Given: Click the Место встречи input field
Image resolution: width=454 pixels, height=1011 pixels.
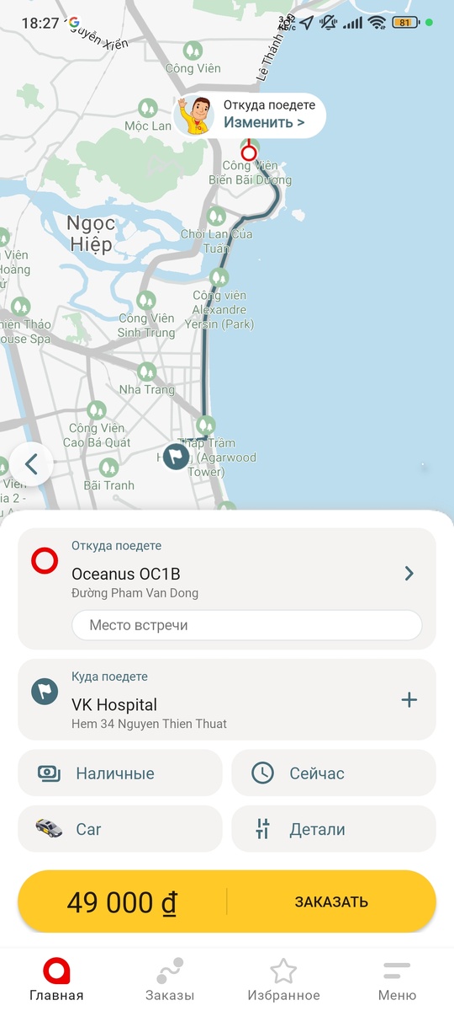Looking at the screenshot, I should click(x=247, y=625).
